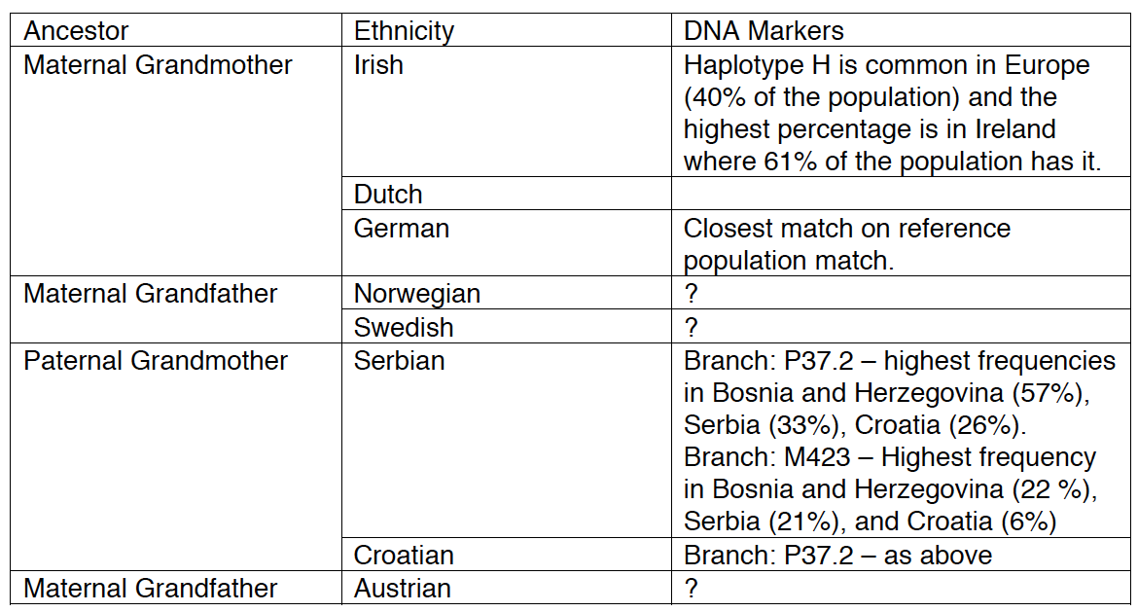Click the question mark beside Swedish
Image resolution: width=1138 pixels, height=612 pixels.
point(691,328)
